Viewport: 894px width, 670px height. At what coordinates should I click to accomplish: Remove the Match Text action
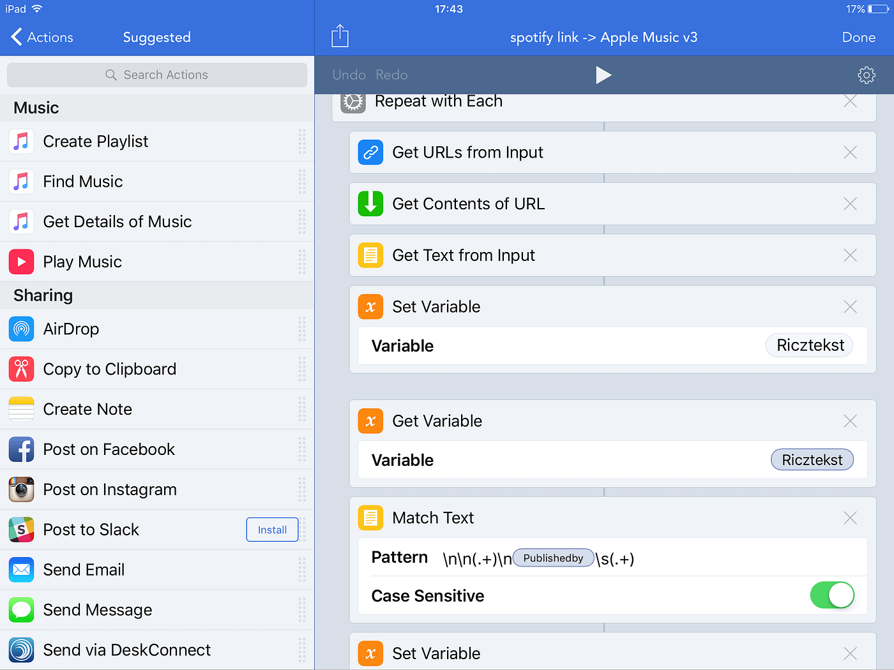[x=850, y=517]
